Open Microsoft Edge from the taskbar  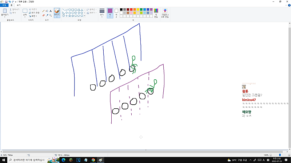click(x=63, y=160)
